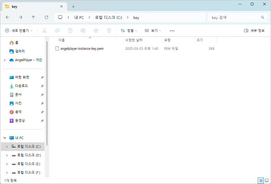The height and width of the screenshot is (184, 271).
Task: Select file name angelplayer-instance-key.pem
Action: coord(82,49)
